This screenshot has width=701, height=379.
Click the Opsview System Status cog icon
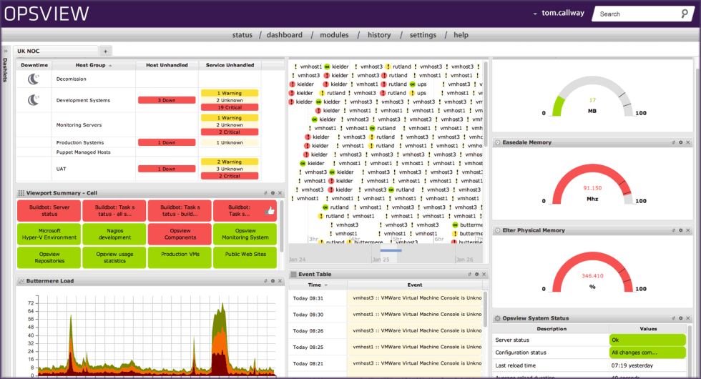coord(498,318)
